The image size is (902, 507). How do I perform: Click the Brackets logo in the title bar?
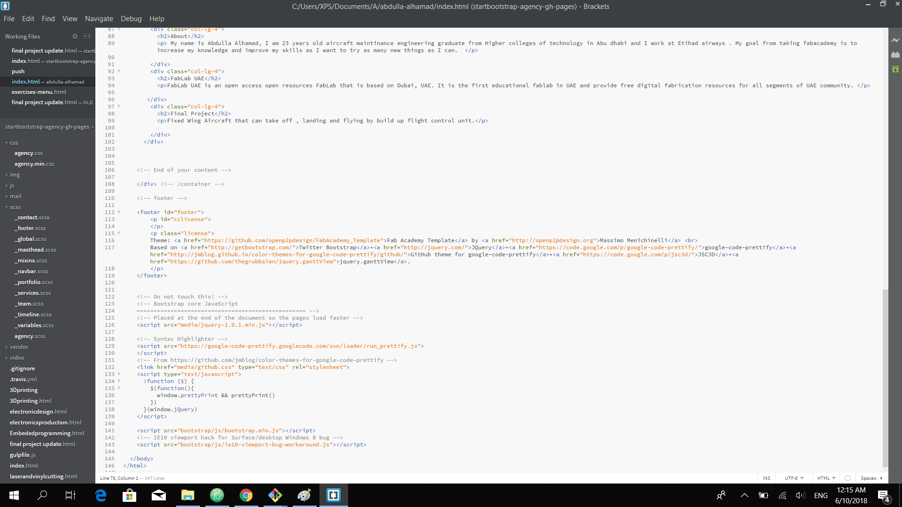pos(6,6)
